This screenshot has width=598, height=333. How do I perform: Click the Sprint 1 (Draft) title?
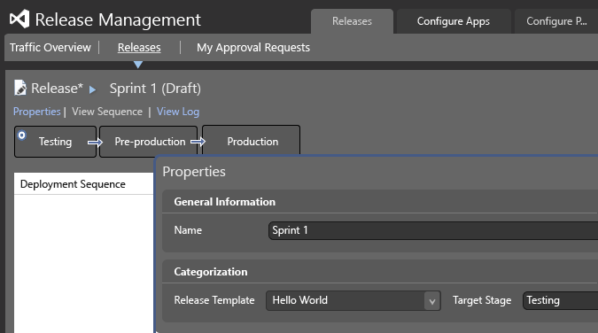pos(155,89)
